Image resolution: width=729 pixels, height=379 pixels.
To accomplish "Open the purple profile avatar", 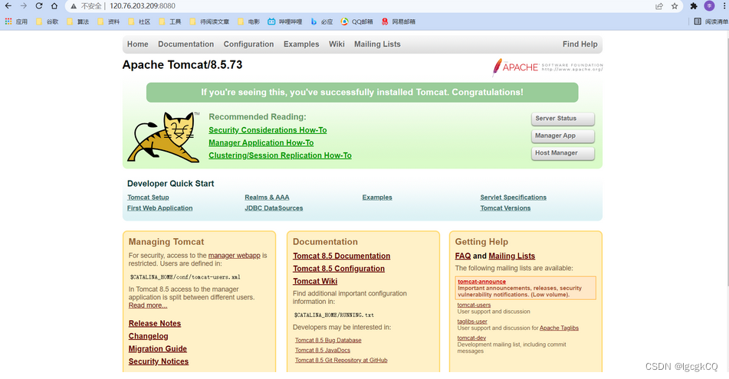I will click(x=709, y=6).
